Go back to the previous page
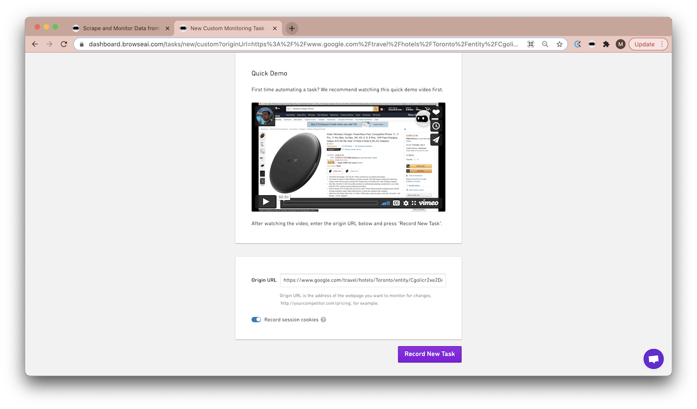This screenshot has width=697, height=409. click(x=35, y=44)
